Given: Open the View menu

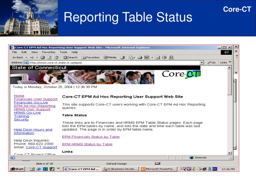Looking at the screenshot, I should tap(34, 52).
